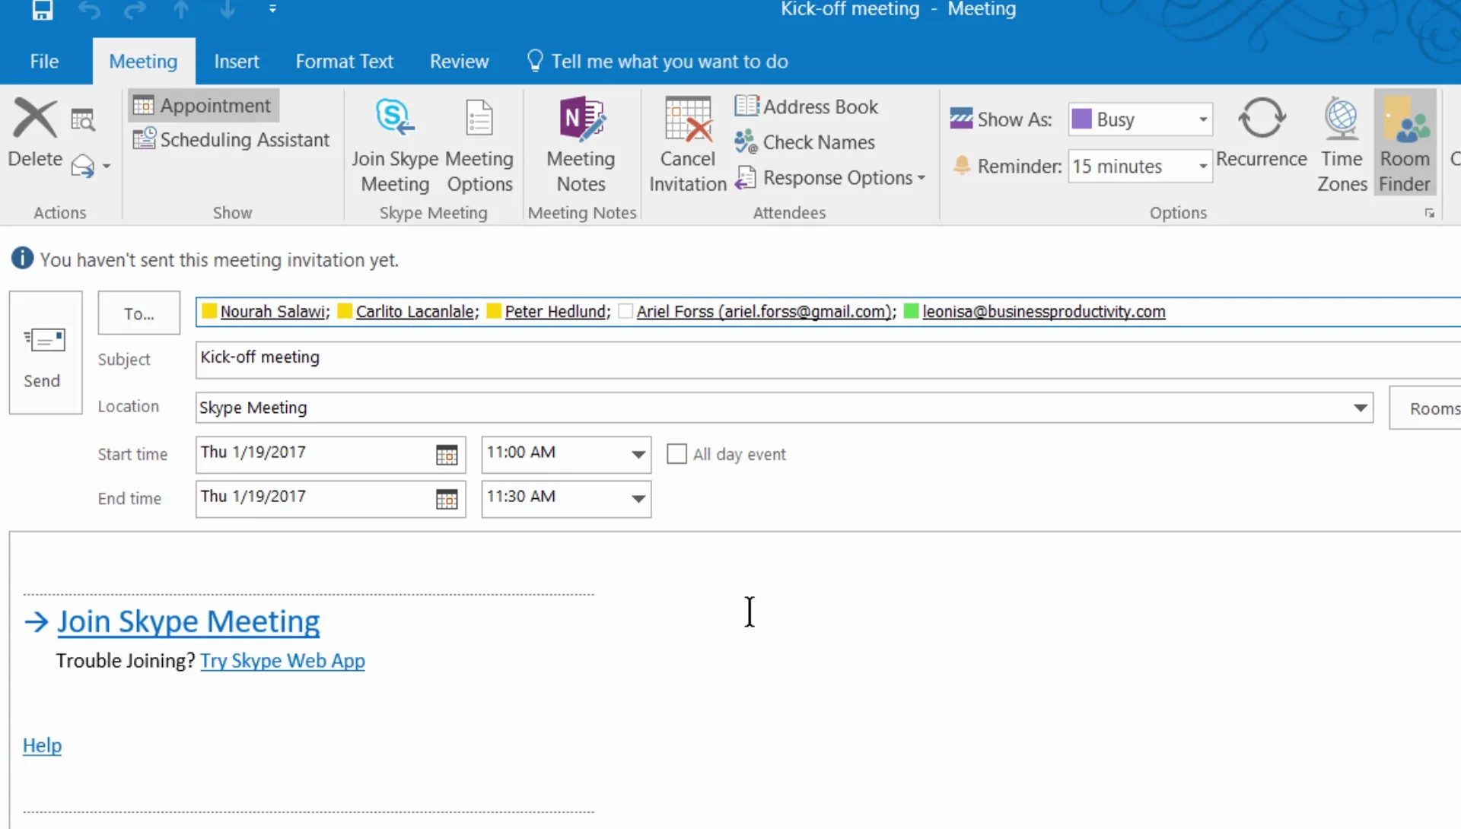
Task: Click the Redo arrow in title bar
Action: [x=135, y=9]
